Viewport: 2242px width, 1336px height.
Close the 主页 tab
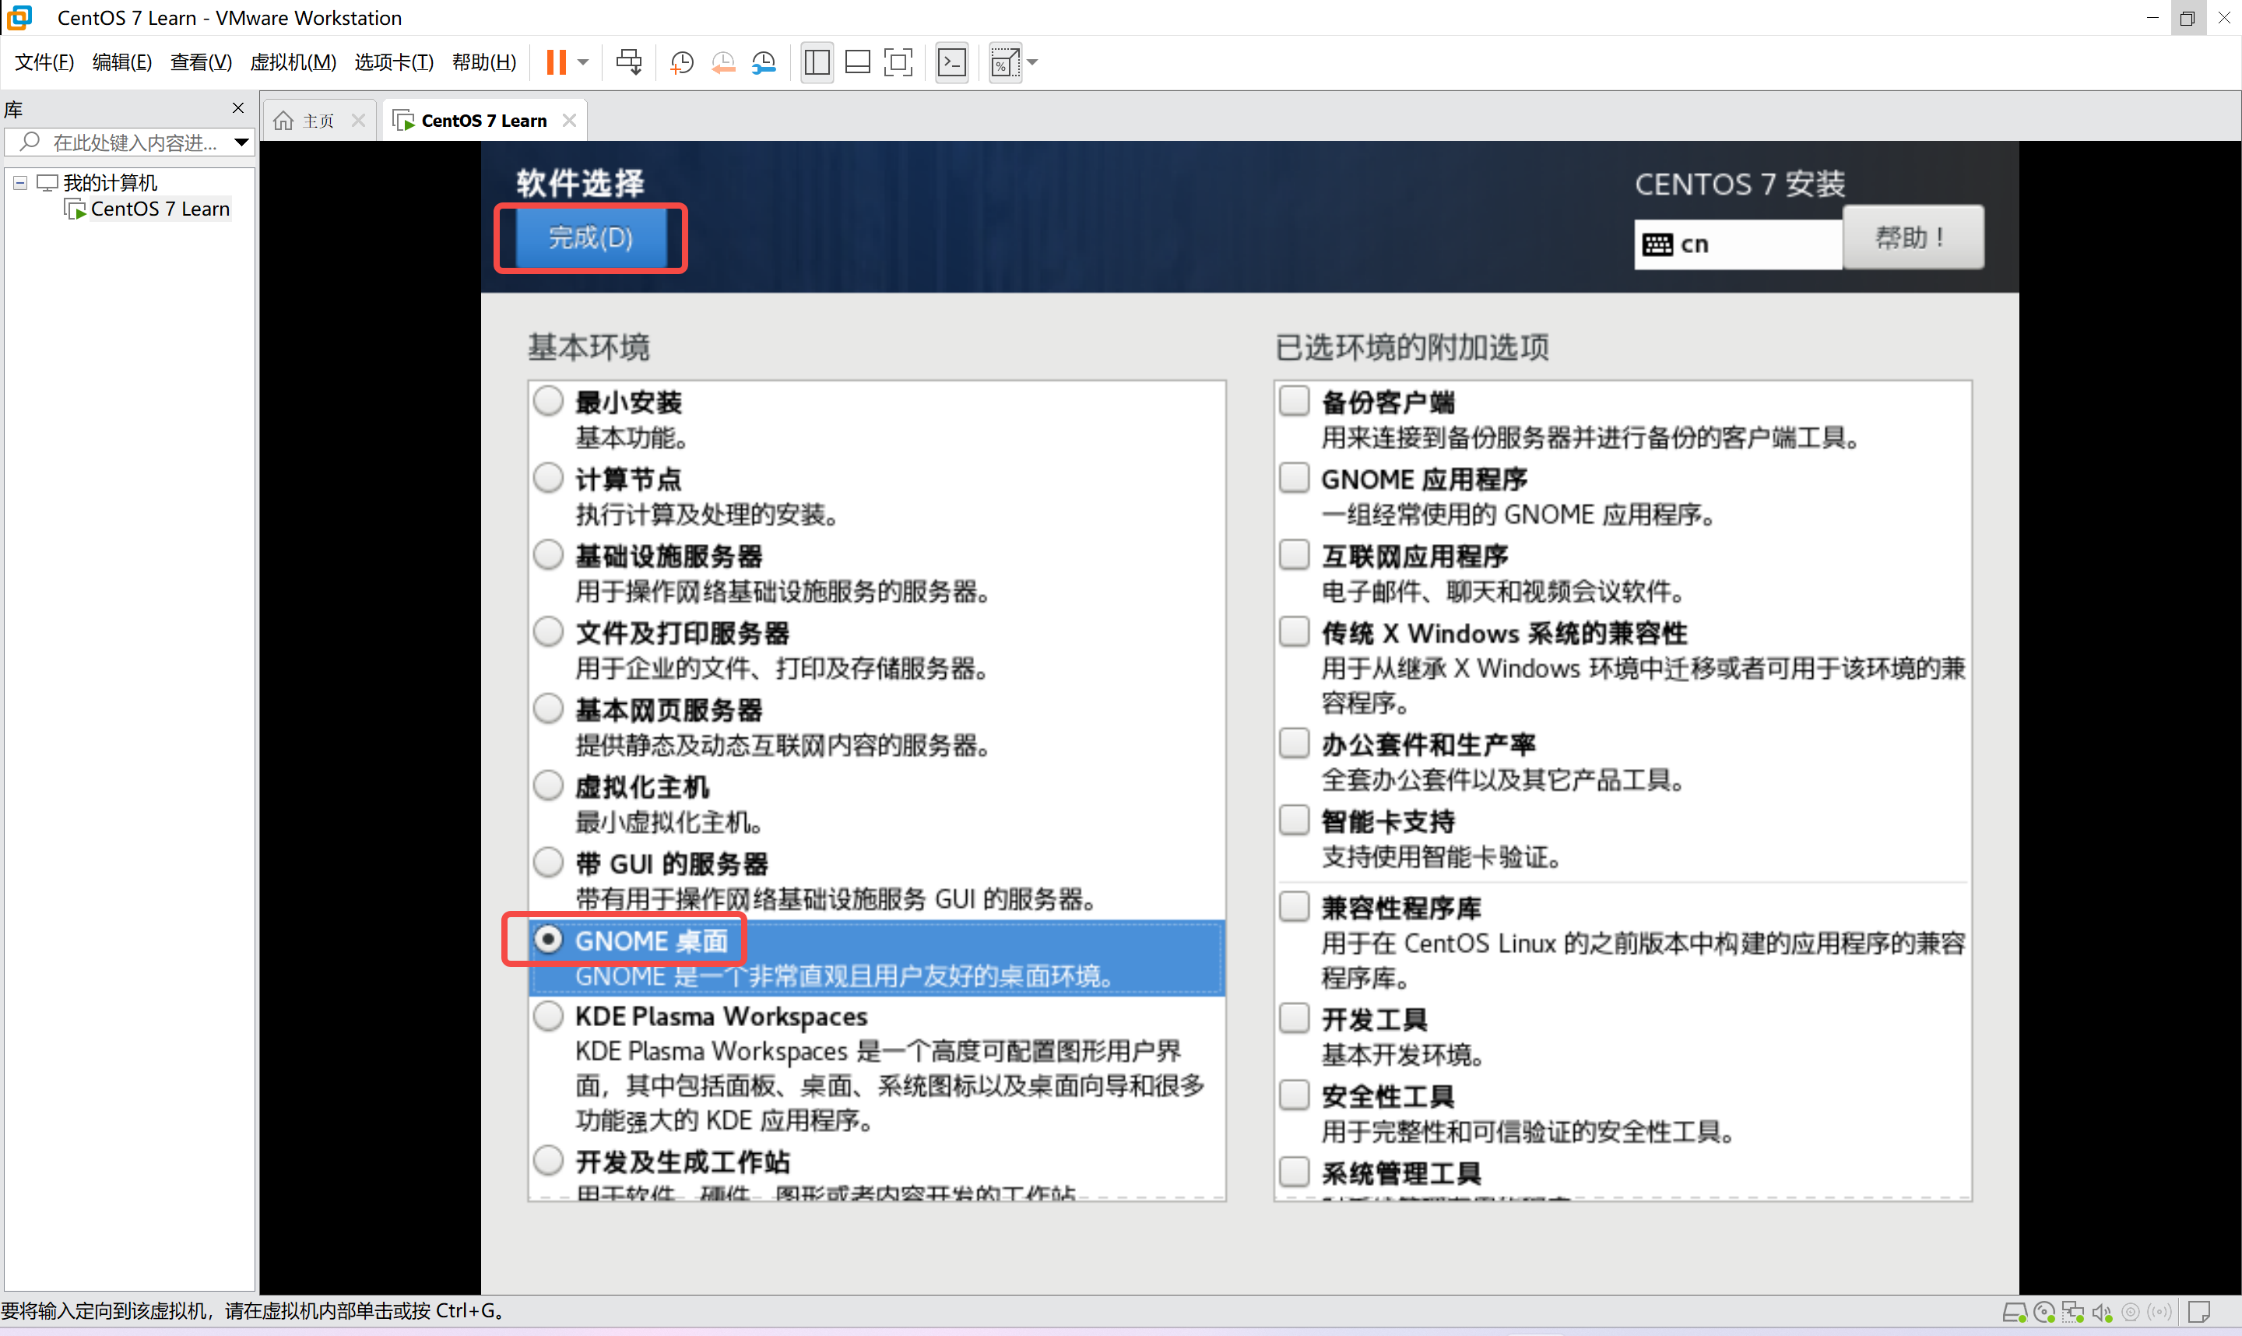(358, 121)
